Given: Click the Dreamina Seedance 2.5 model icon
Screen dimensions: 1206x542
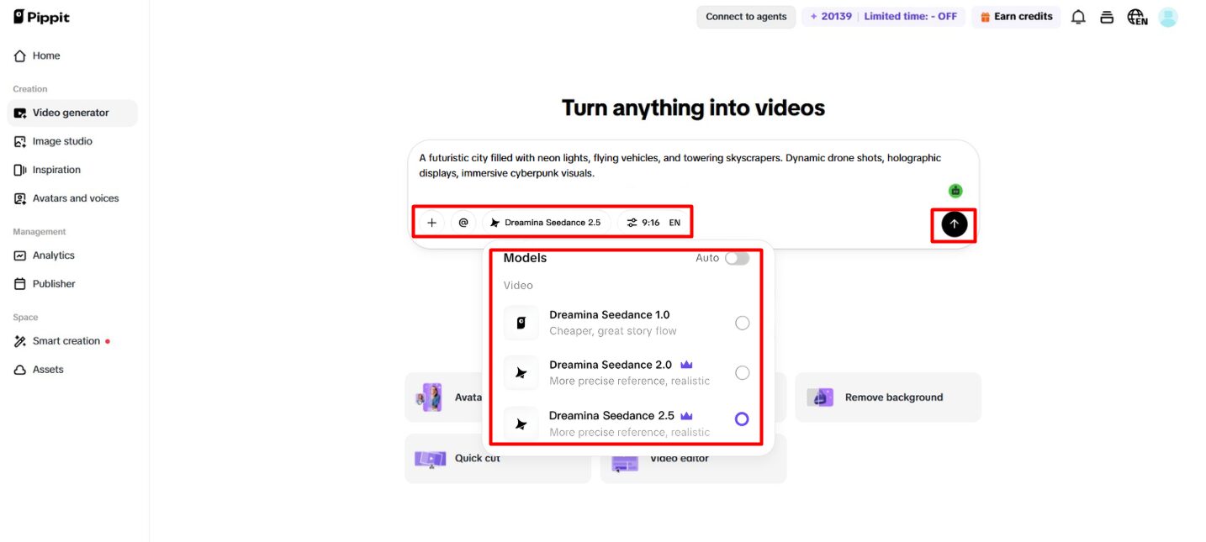Looking at the screenshot, I should click(x=521, y=424).
